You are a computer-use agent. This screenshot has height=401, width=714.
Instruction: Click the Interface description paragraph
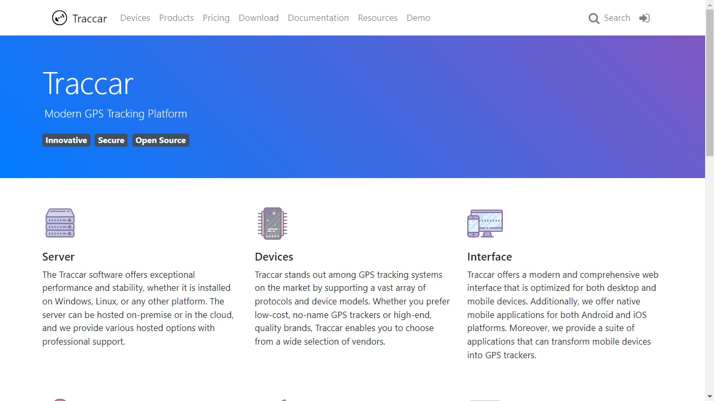(563, 315)
